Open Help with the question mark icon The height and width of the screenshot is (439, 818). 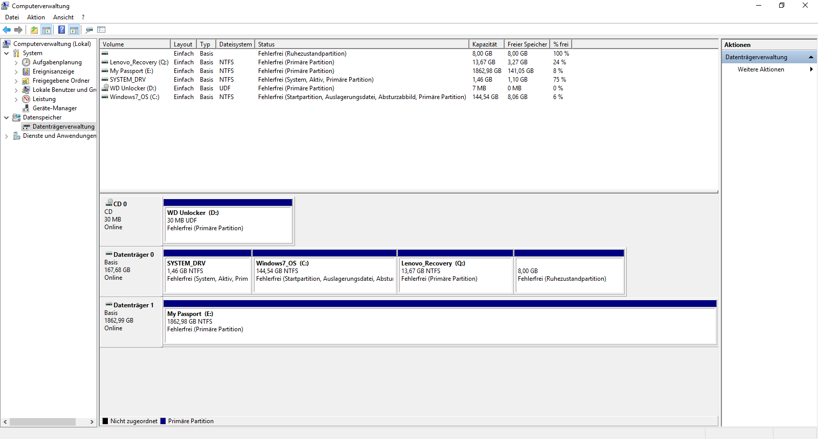click(61, 30)
